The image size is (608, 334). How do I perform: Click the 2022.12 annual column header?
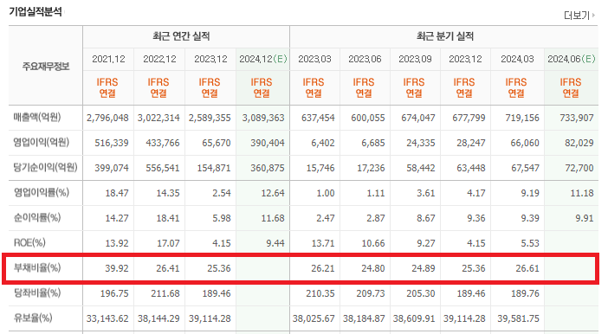[159, 59]
